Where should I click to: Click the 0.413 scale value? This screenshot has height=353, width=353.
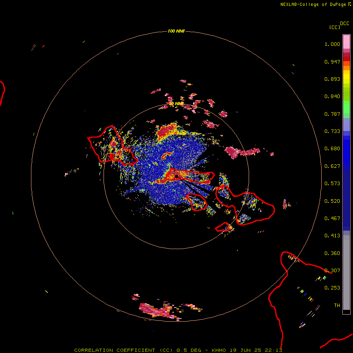click(x=332, y=236)
